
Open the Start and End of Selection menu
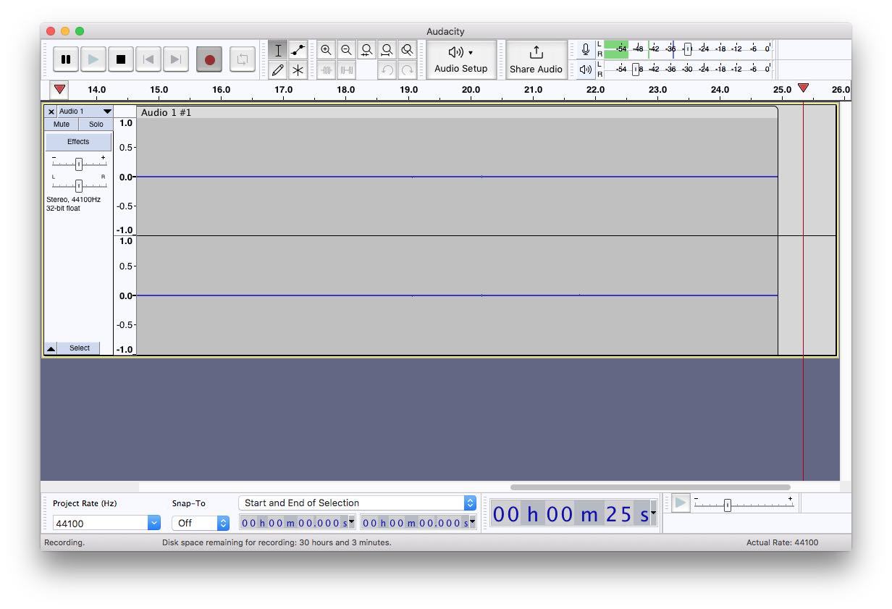(470, 503)
